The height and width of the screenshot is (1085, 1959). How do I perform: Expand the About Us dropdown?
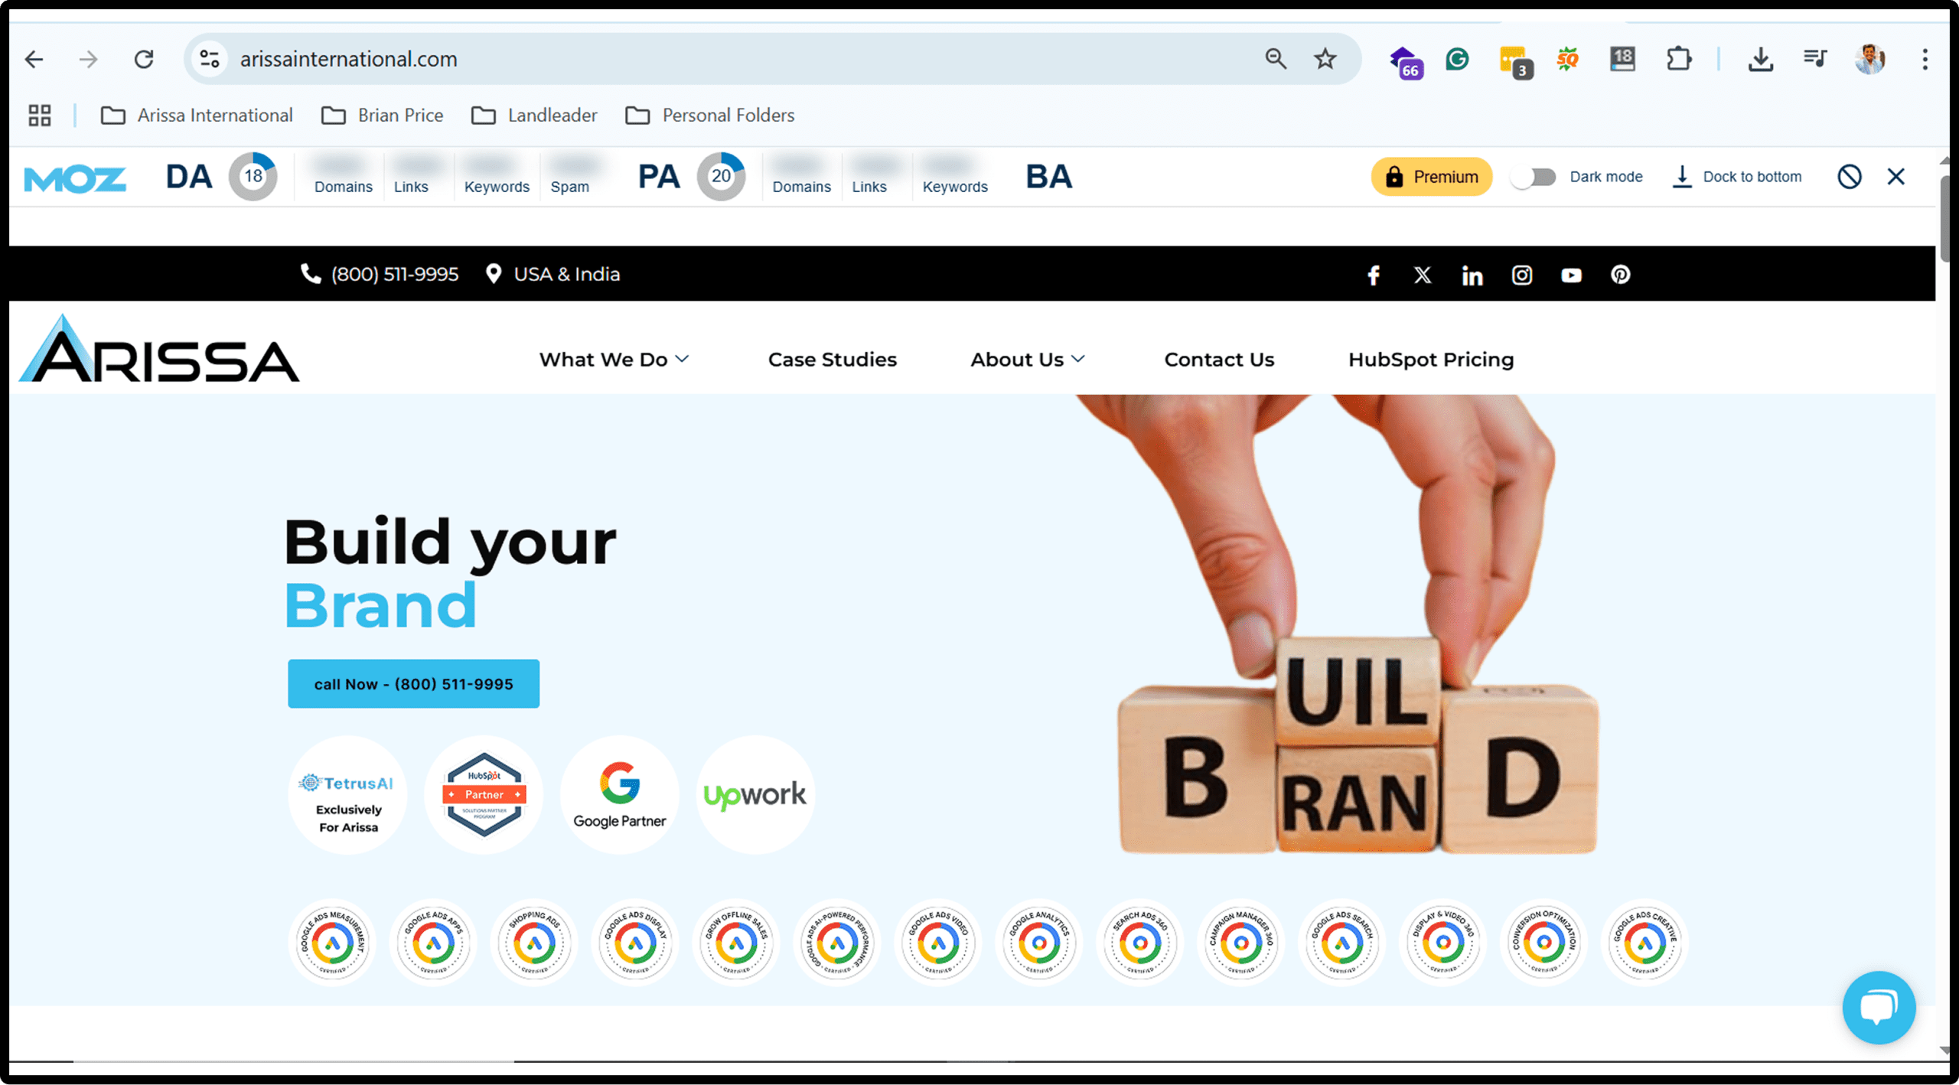(1027, 360)
